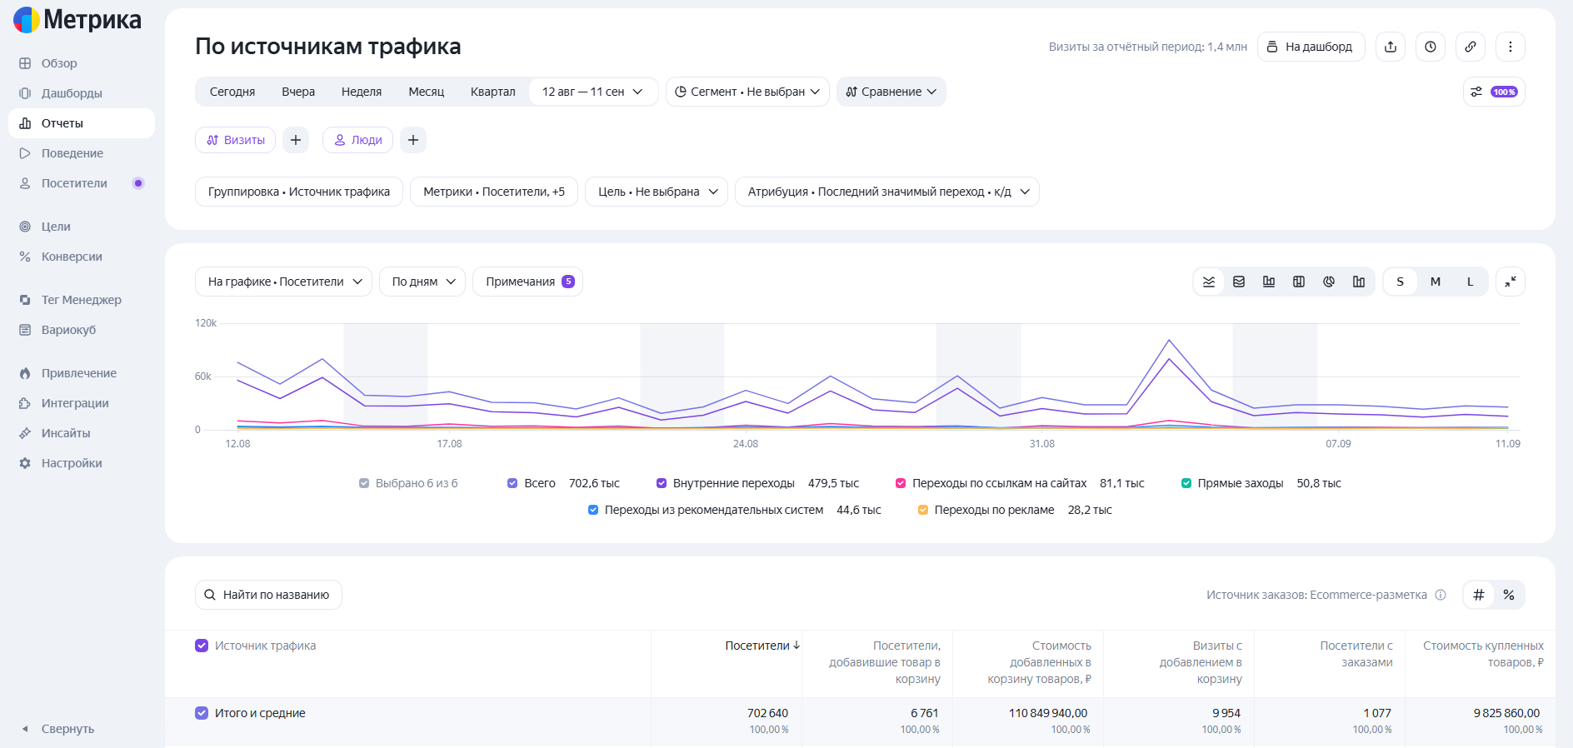Select the Сегодня period tab
The image size is (1573, 748).
coord(232,92)
